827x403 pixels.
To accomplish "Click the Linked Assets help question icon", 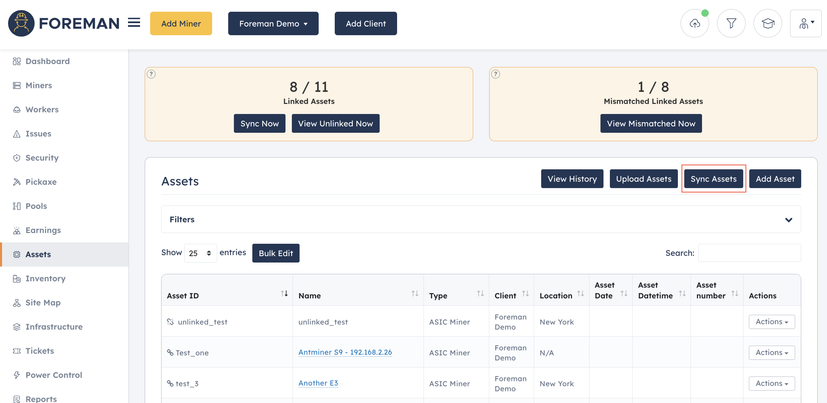I will click(x=151, y=74).
